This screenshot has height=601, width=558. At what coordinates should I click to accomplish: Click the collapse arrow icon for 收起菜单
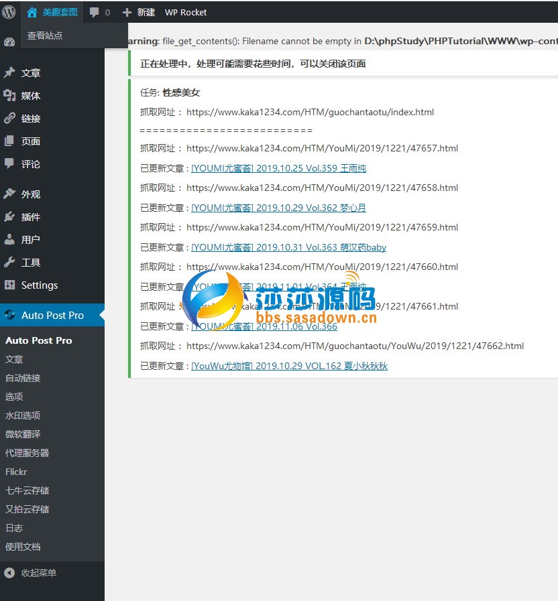(x=9, y=573)
